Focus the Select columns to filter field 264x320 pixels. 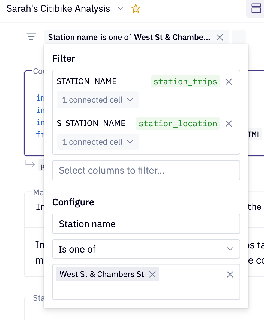(x=146, y=170)
